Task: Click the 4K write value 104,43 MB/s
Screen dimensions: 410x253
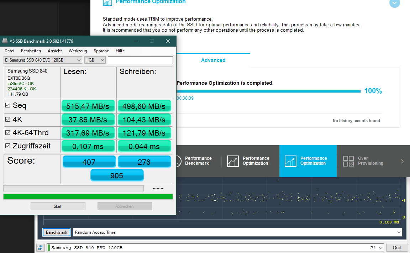Action: [x=144, y=120]
